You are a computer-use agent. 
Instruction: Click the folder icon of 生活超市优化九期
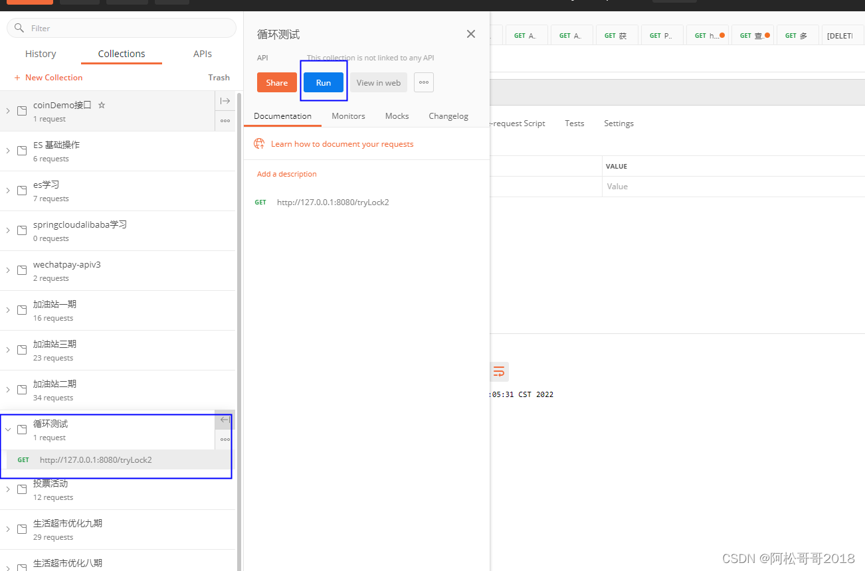22,529
